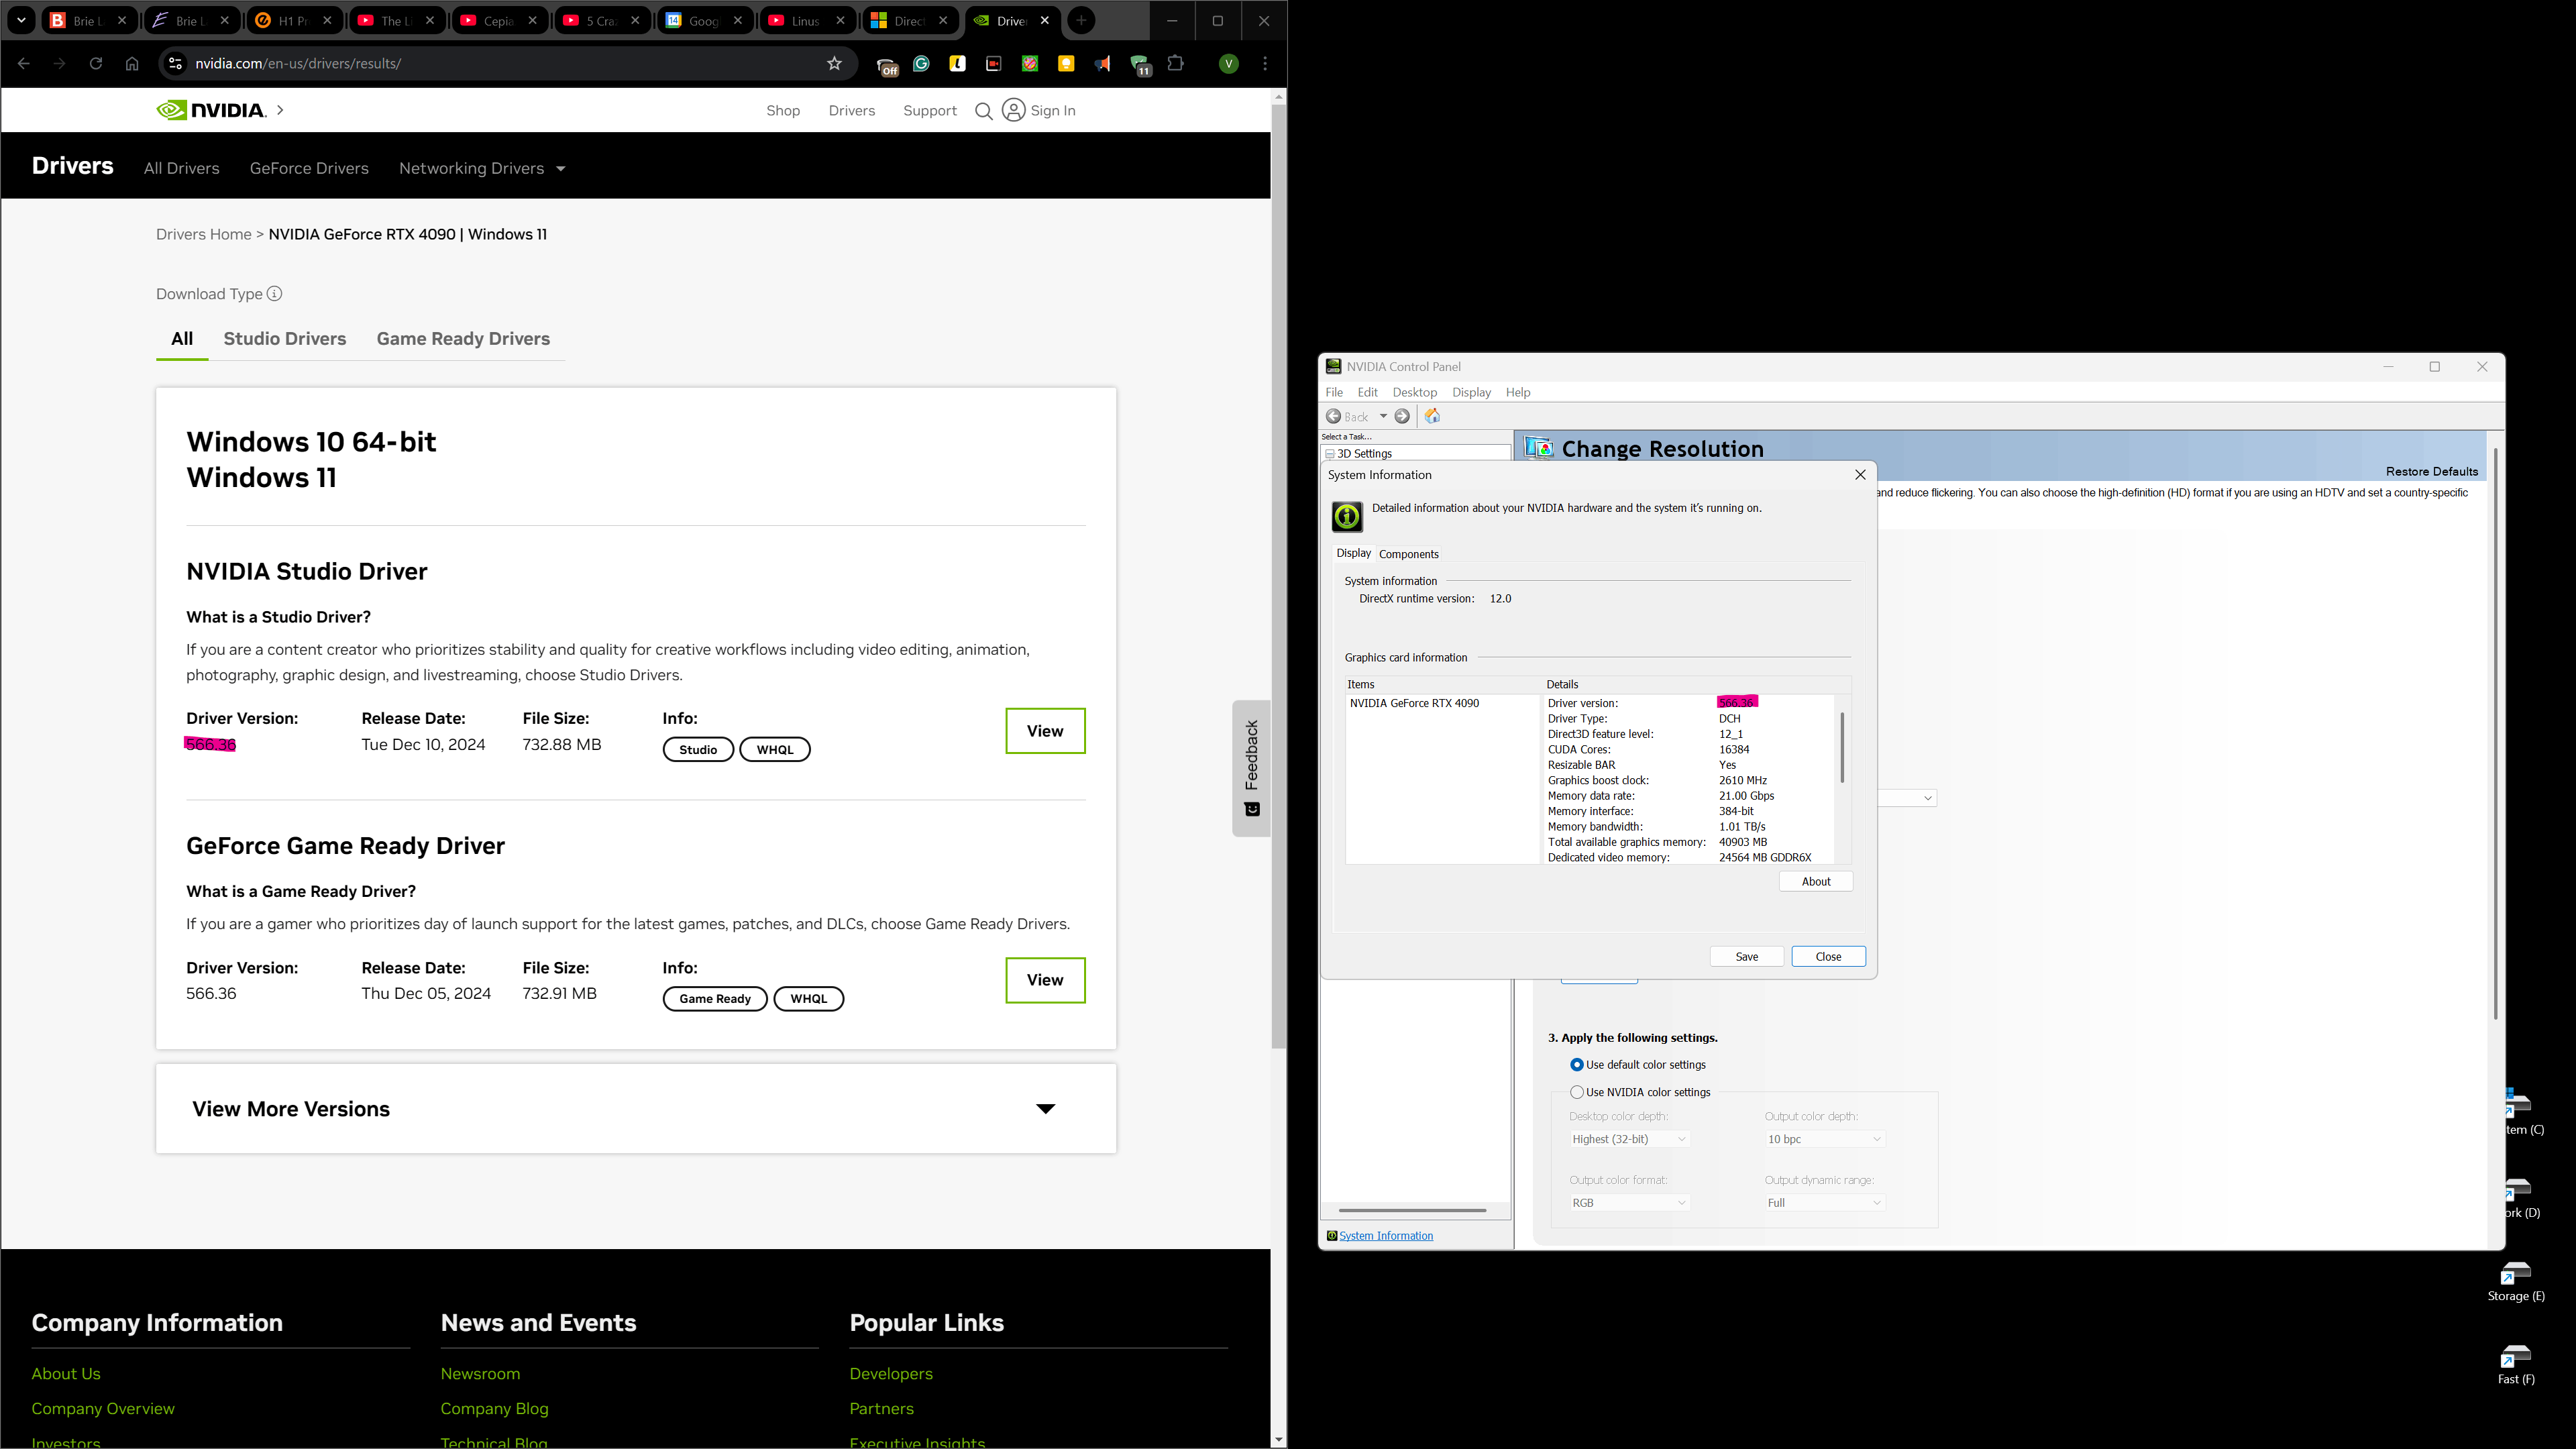Click View for NVIDIA Studio Driver

coord(1045,731)
